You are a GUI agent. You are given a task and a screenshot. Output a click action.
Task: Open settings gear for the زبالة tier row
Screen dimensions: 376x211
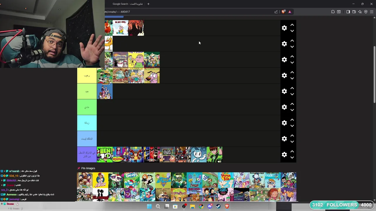coord(284,123)
